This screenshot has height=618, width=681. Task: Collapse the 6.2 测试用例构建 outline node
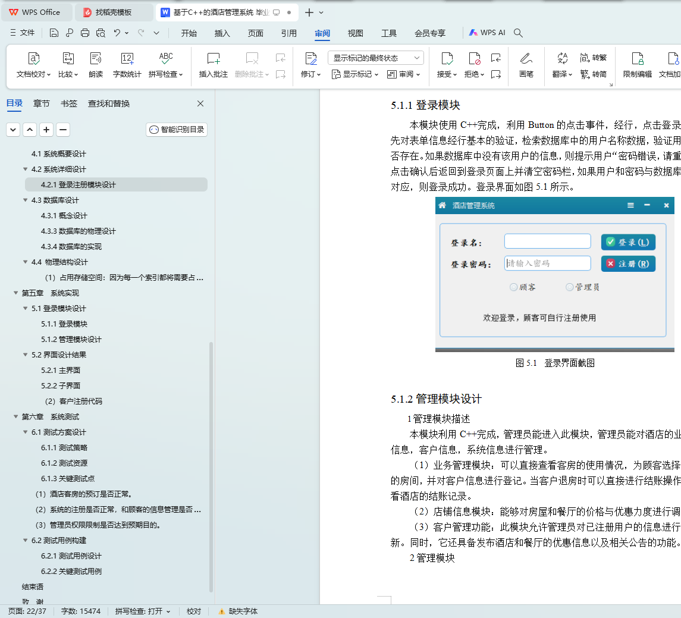(25, 541)
